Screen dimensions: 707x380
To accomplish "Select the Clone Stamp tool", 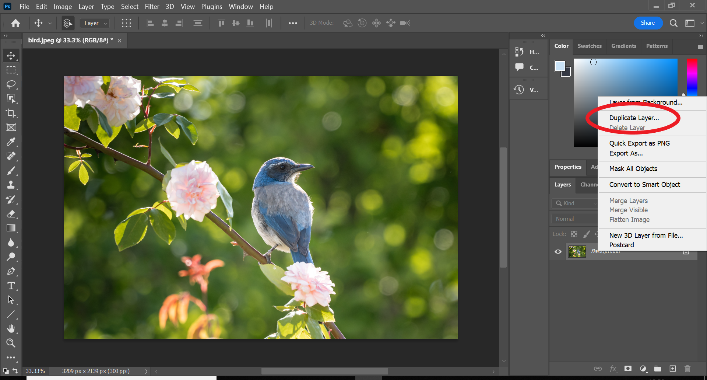I will [x=11, y=185].
